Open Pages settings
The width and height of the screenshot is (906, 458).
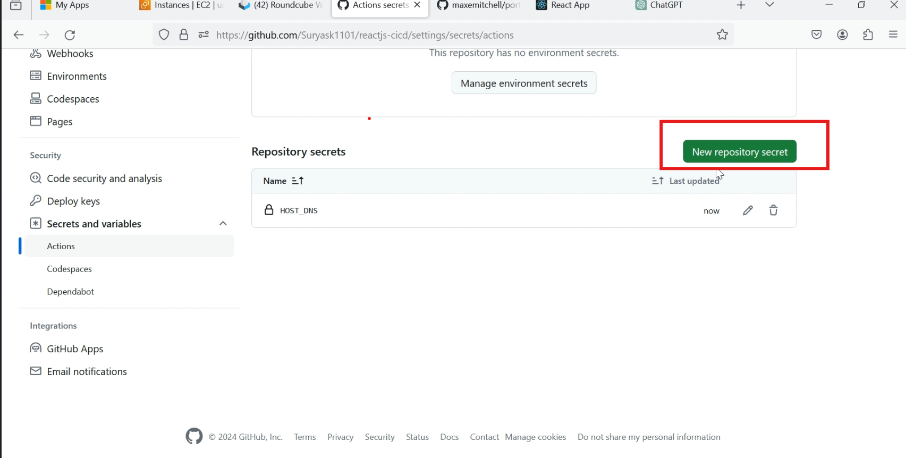tap(60, 122)
